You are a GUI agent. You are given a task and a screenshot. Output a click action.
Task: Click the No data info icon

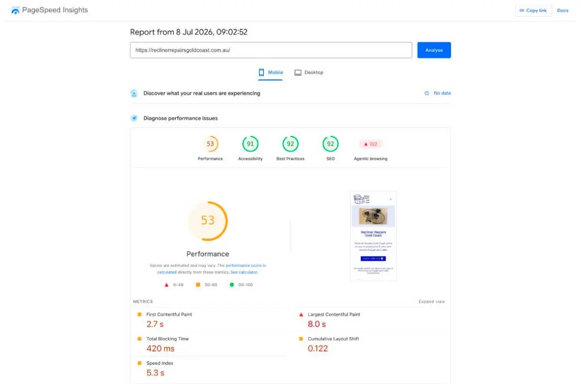[x=427, y=93]
